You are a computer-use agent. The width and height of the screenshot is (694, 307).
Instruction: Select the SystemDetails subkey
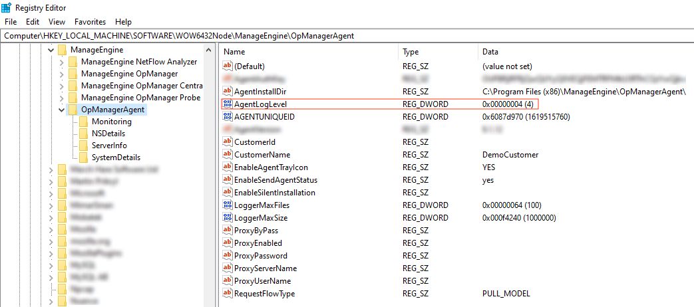[x=116, y=157]
